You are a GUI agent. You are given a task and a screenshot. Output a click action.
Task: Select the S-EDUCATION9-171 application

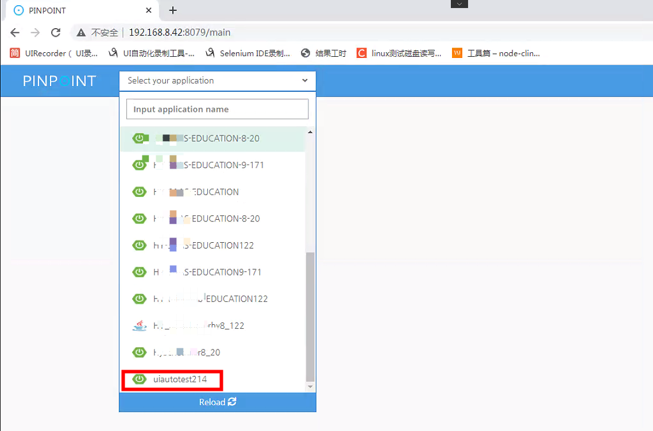(x=212, y=272)
